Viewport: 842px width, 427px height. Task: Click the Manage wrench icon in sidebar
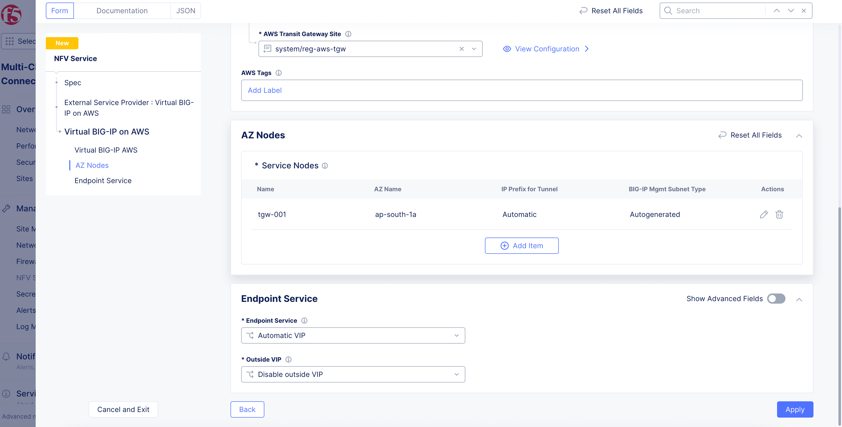click(6, 208)
